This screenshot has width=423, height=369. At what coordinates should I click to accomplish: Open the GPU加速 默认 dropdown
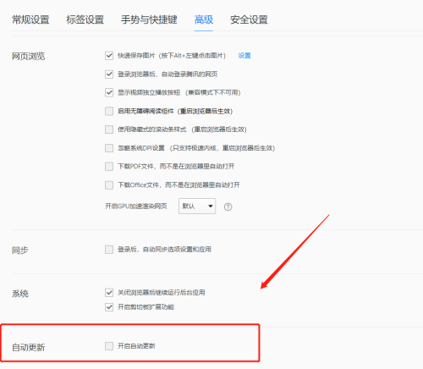[197, 206]
